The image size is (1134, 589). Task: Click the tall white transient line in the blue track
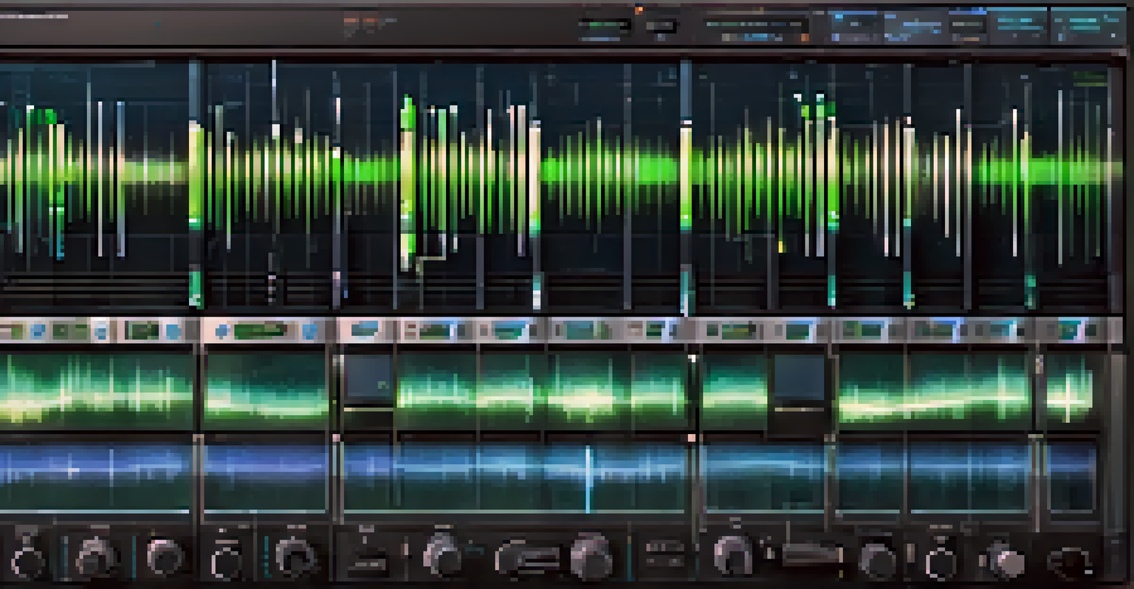pyautogui.click(x=588, y=478)
